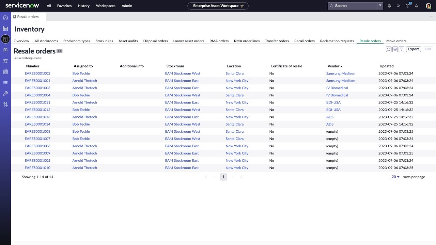
Task: Click the ServiceNow logo
Action: (x=22, y=6)
